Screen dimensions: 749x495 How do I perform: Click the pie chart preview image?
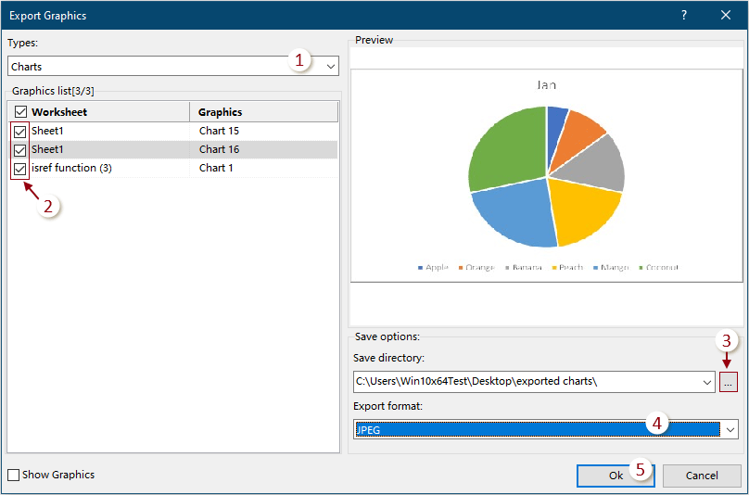pos(547,176)
